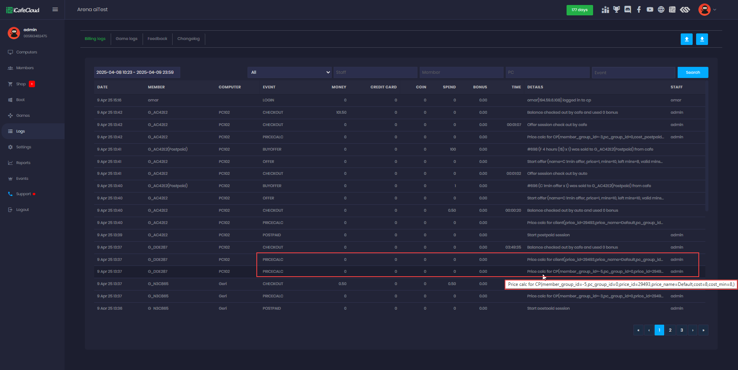Click the Facebook icon in header
The image size is (738, 370).
tap(639, 10)
